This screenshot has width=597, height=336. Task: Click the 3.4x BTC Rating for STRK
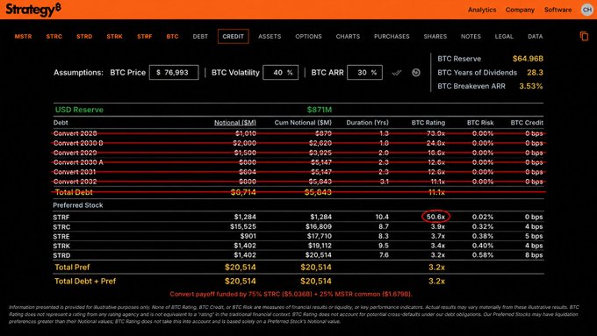click(437, 246)
